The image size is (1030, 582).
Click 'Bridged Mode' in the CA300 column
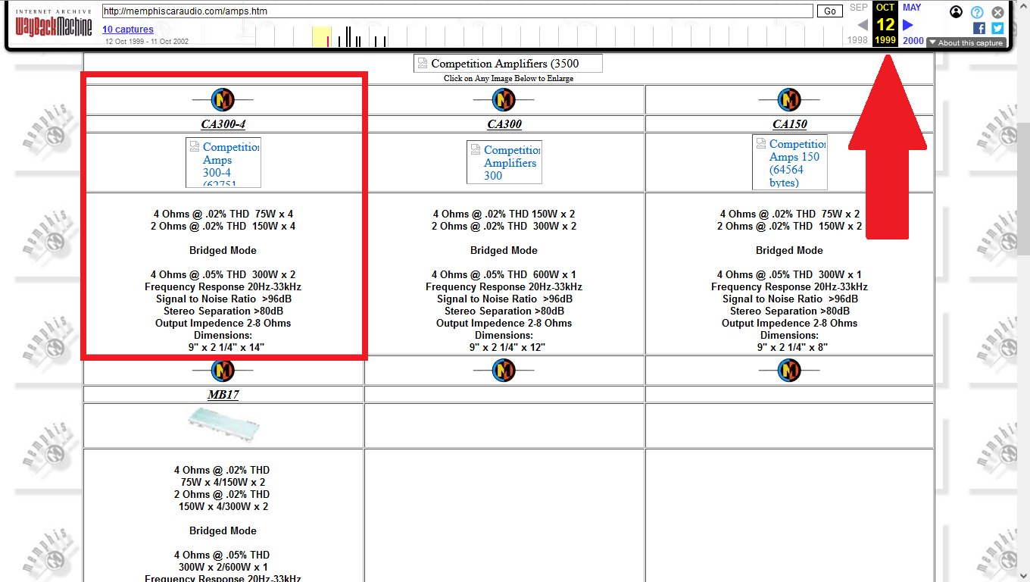[504, 251]
